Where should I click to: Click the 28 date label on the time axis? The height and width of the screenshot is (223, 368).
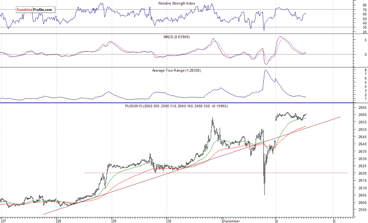[x=59, y=220]
